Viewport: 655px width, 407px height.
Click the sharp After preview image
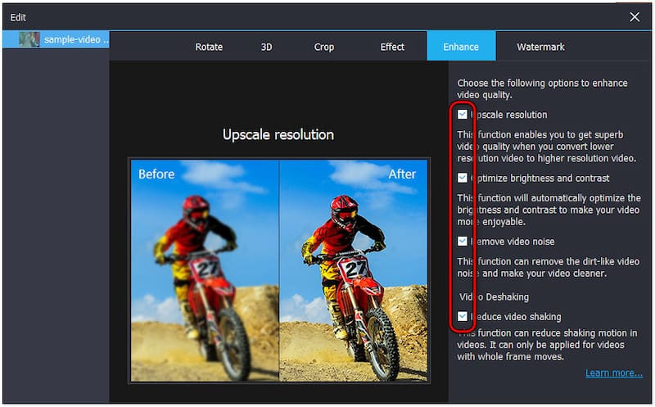click(354, 270)
